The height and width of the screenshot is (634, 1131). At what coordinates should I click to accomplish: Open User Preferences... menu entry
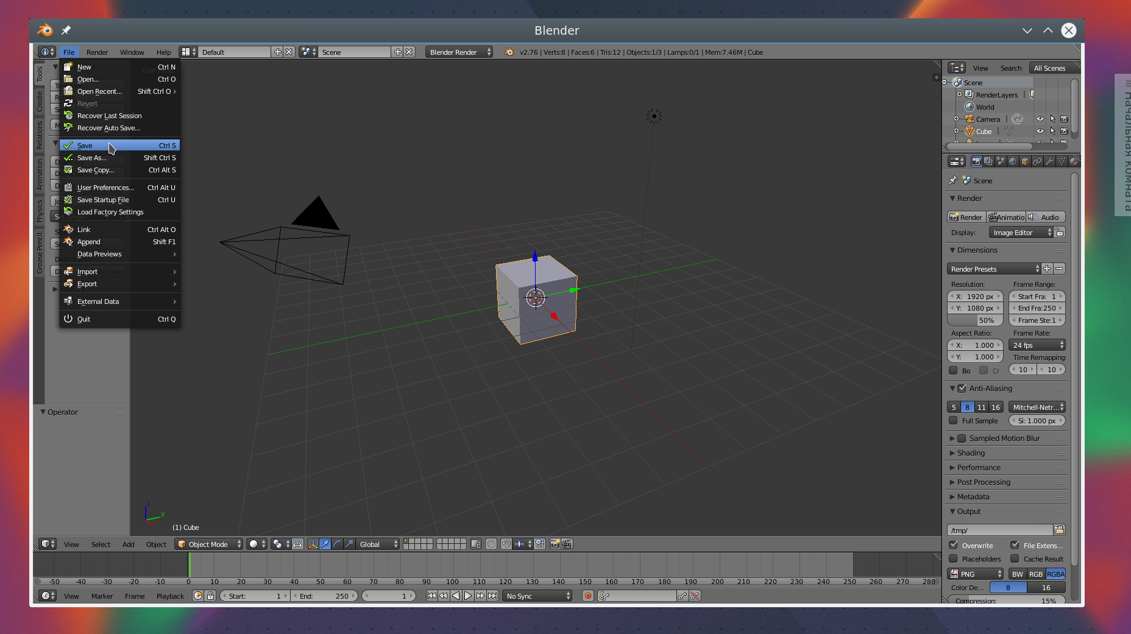[119, 188]
